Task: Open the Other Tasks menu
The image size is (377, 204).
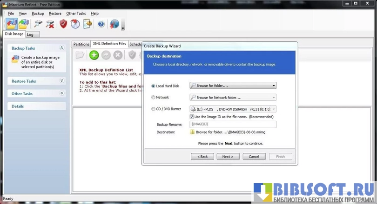Action: pyautogui.click(x=76, y=13)
